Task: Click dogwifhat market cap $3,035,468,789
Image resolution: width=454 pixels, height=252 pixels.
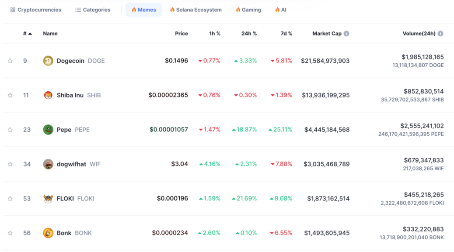Action: click(326, 164)
